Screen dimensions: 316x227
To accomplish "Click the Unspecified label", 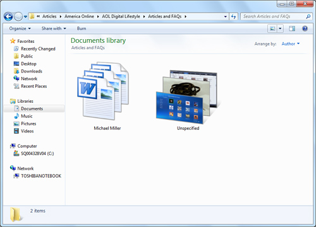I will coord(188,128).
